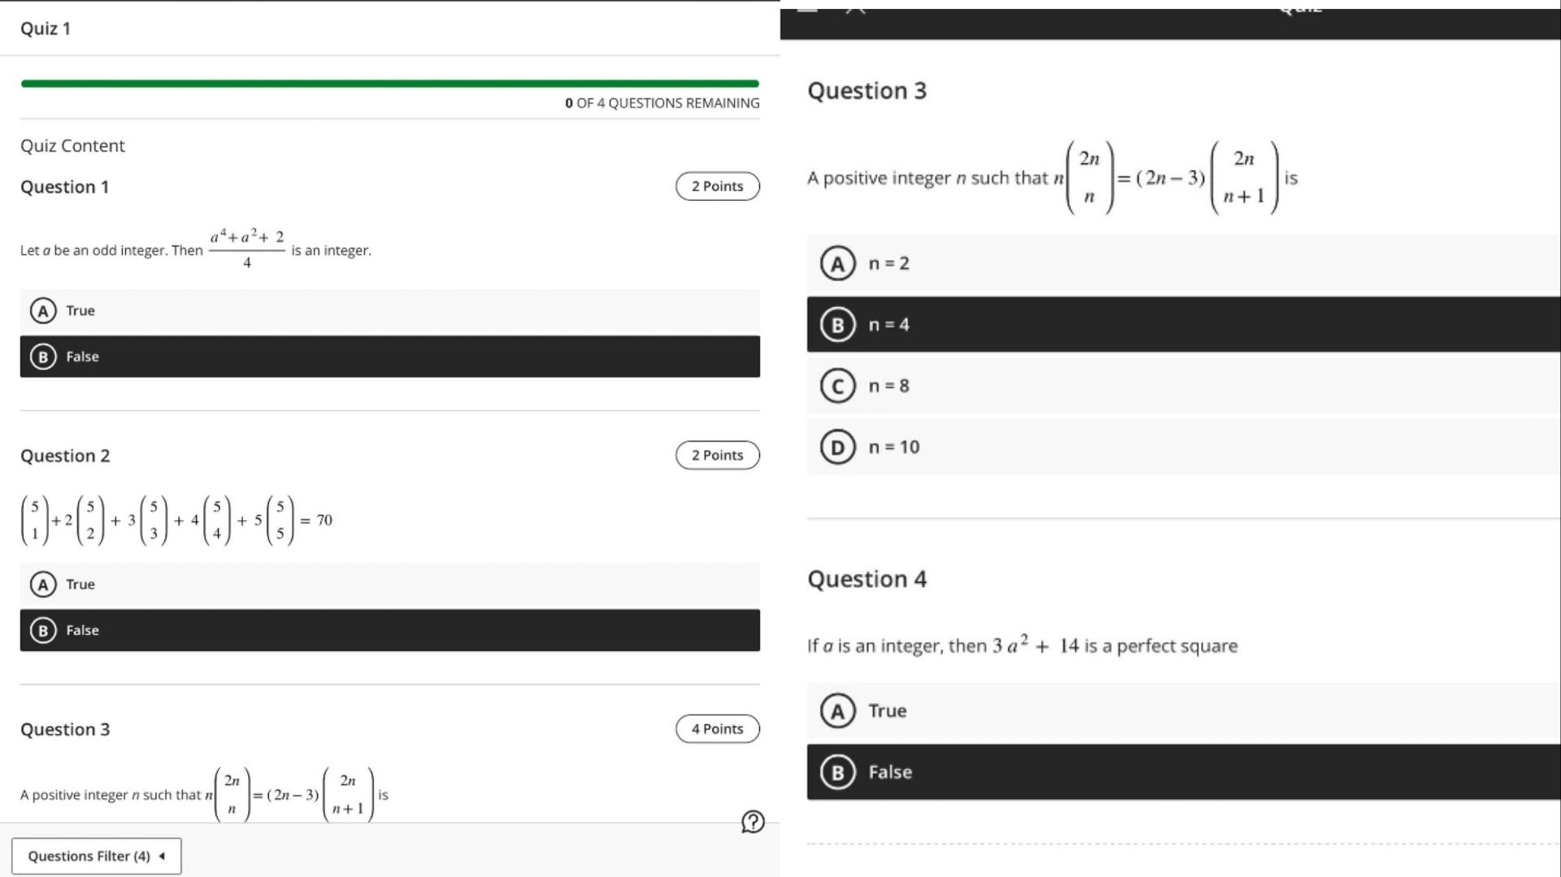This screenshot has width=1561, height=877.
Task: Click the collapse arrow on Questions Filter
Action: pos(161,856)
